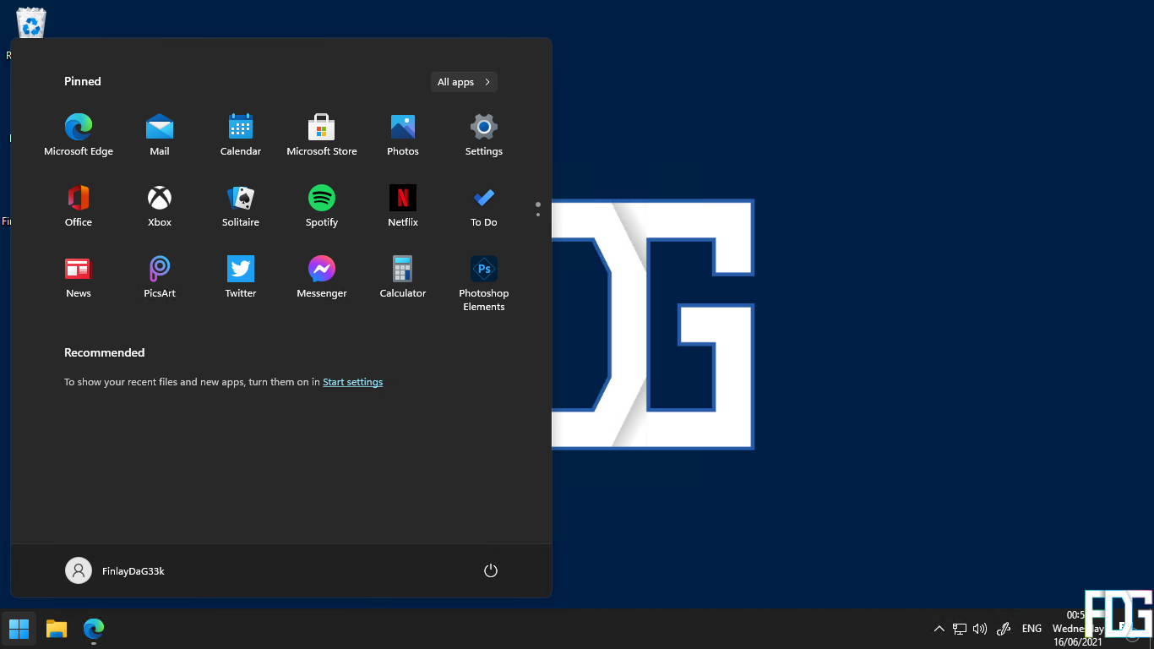
Task: Show hidden icons in system tray
Action: (939, 629)
